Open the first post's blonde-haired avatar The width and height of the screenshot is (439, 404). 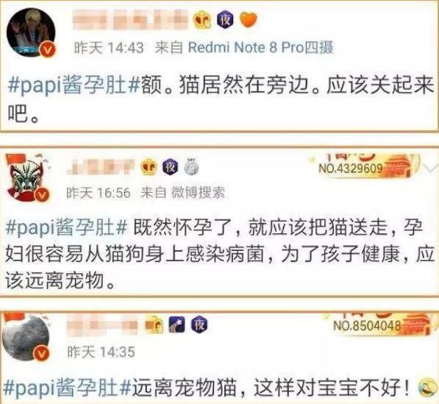tap(31, 32)
